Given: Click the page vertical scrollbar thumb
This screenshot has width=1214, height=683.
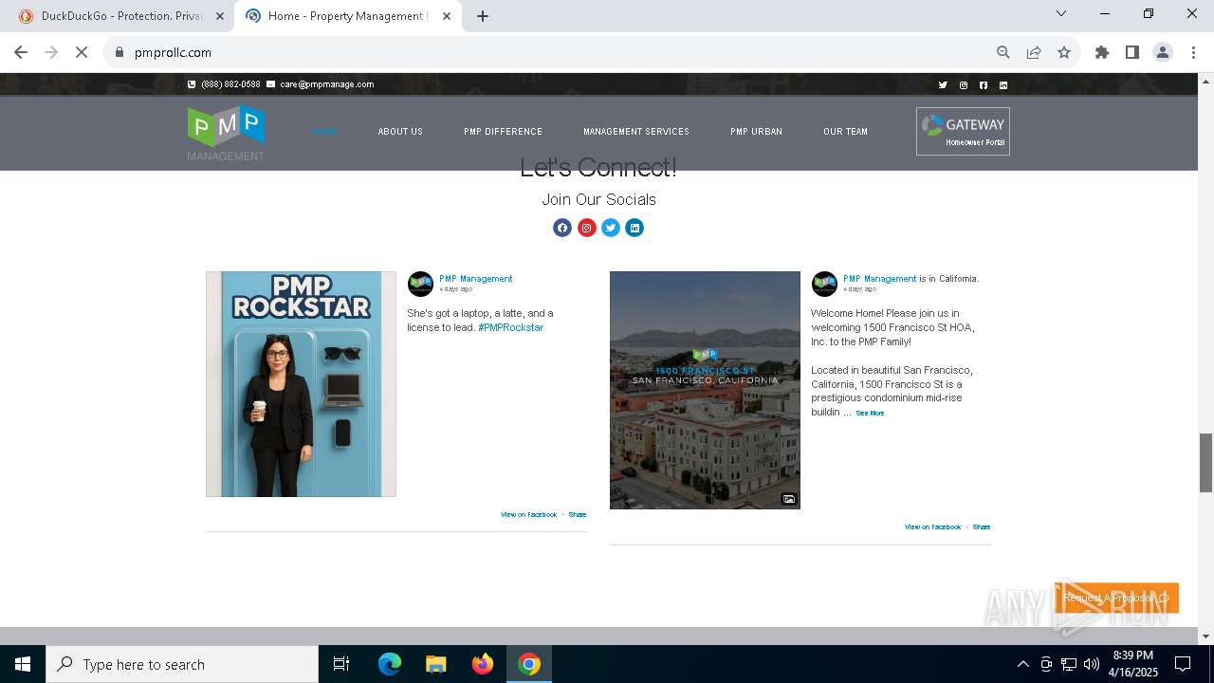Looking at the screenshot, I should point(1205,463).
